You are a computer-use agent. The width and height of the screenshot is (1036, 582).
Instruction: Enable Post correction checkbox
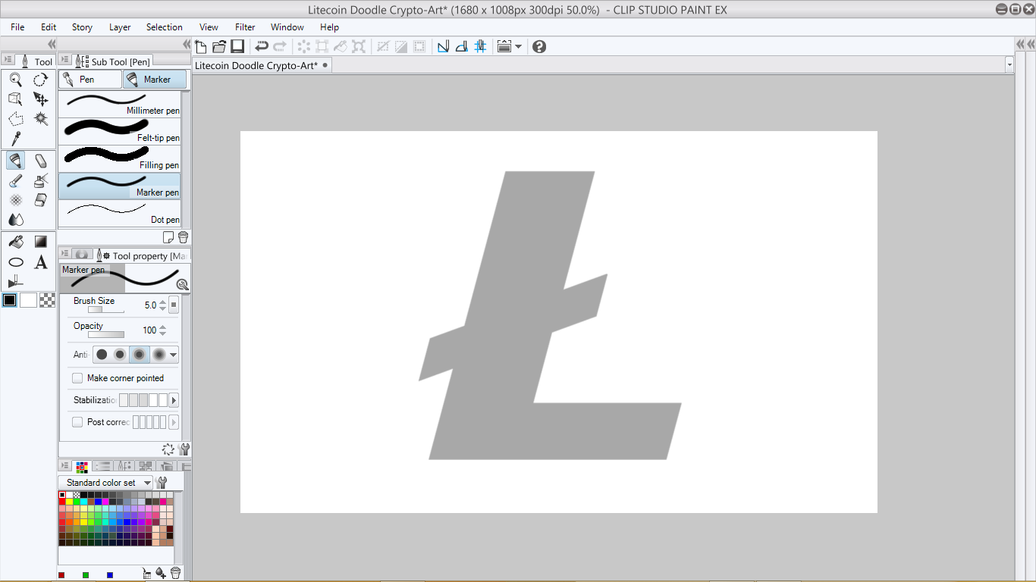tap(77, 422)
